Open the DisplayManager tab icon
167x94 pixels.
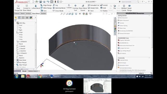pos(31,17)
